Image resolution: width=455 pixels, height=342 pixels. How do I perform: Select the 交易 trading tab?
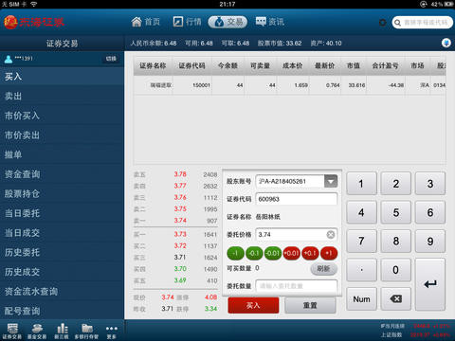click(x=227, y=22)
